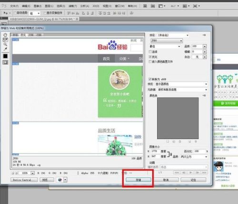
Task: Choose the Eyedropper tool in dialog
Action: coord(5,49)
